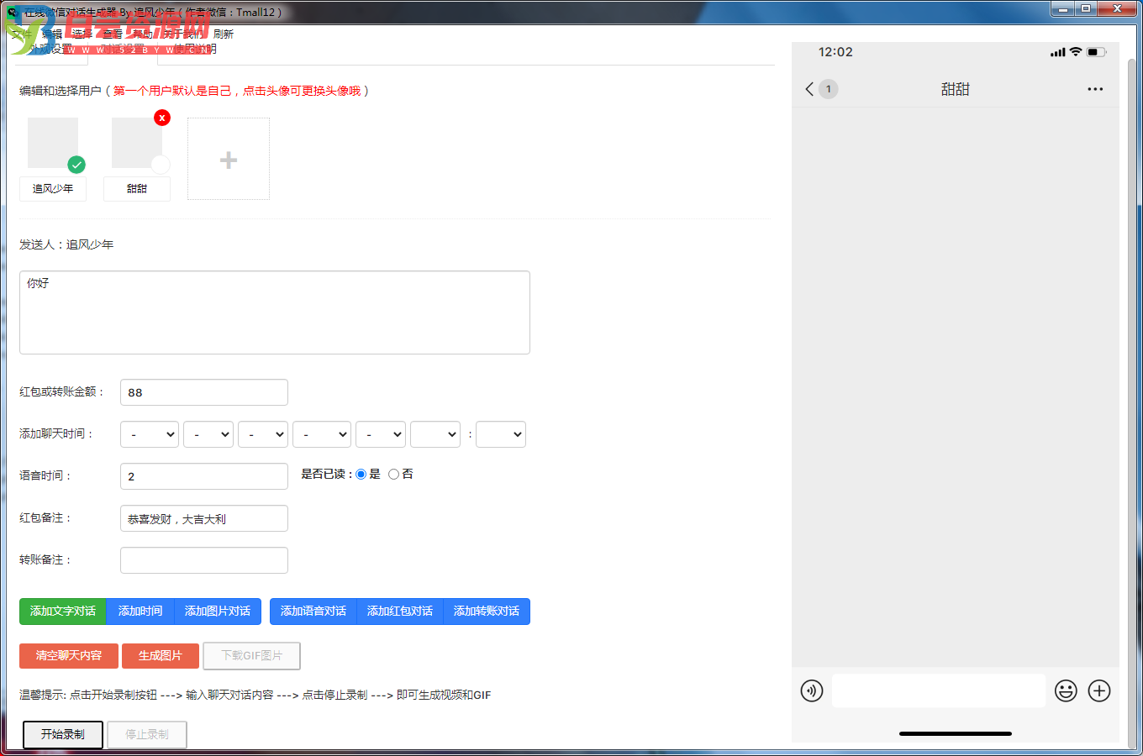Open the 文件 menu
1143x756 pixels.
[21, 34]
